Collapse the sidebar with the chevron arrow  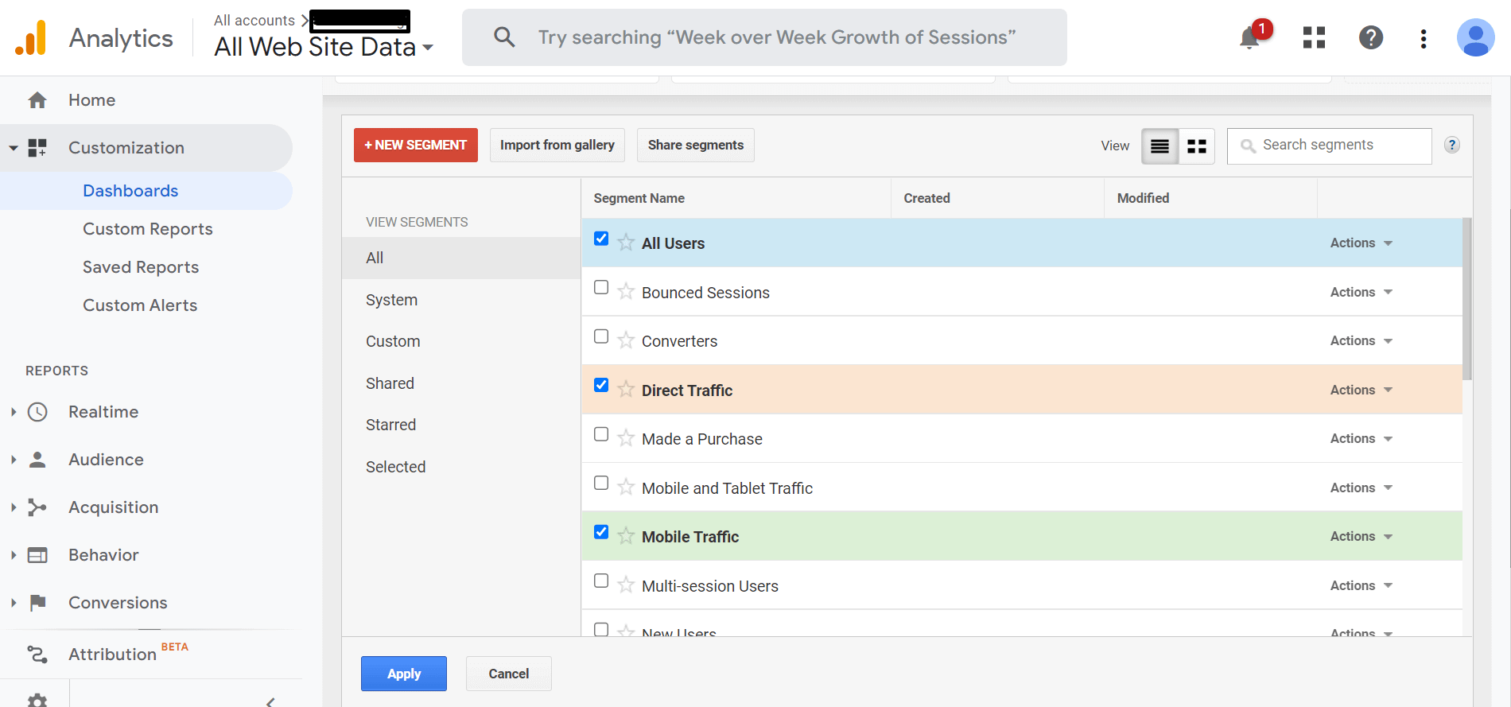click(x=270, y=701)
